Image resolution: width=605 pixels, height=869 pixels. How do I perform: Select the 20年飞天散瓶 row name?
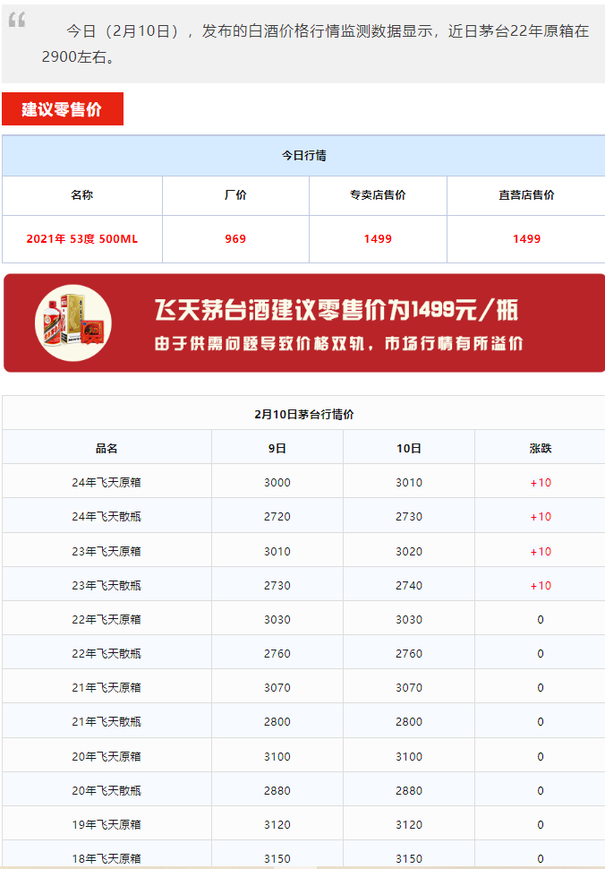click(107, 790)
